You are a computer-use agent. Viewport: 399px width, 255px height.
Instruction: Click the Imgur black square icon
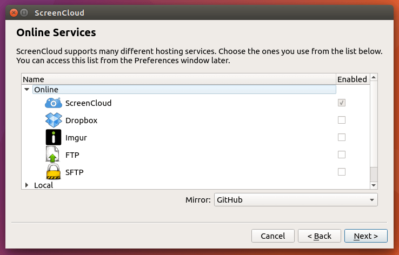pyautogui.click(x=53, y=137)
